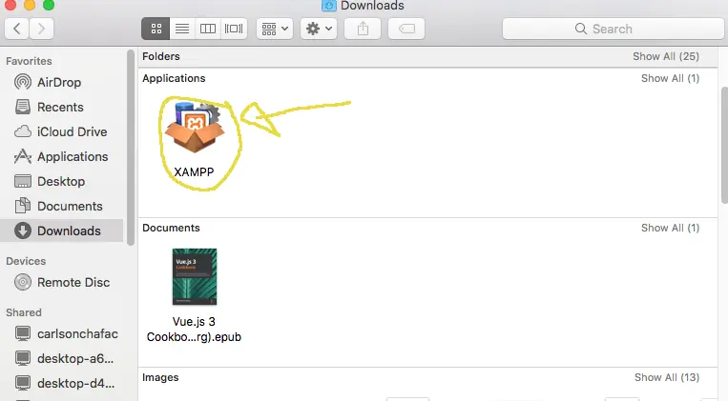
Task: Click the sidebar vertical scrollbar
Action: point(131,143)
